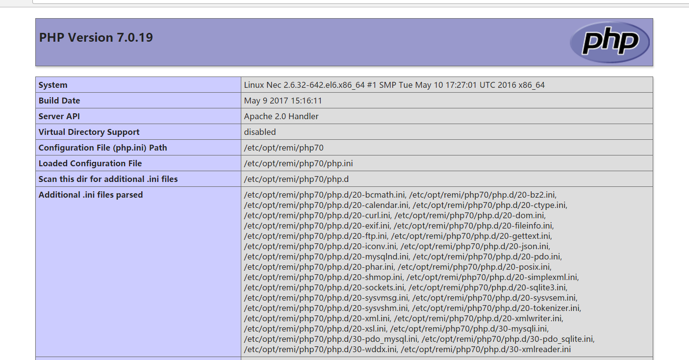Viewport: 689px width, 360px height.
Task: Select Scan this dir for additional .ini files
Action: point(108,179)
